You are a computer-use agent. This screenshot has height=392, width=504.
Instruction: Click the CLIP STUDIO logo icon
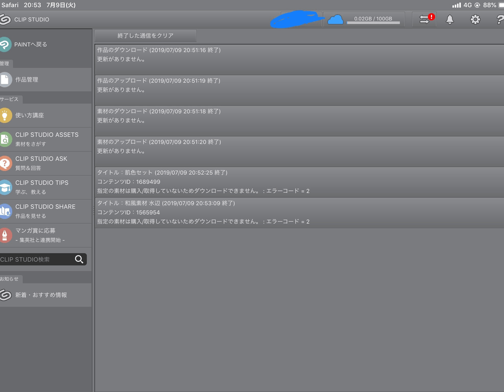click(5, 19)
